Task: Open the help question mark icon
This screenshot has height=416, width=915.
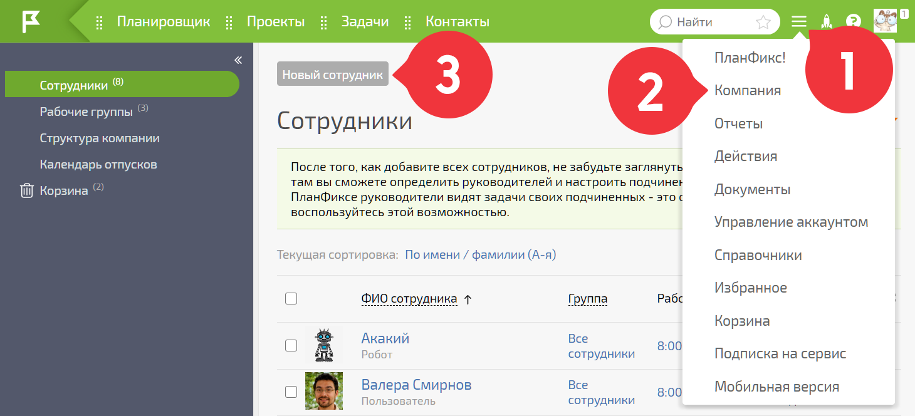Action: (854, 22)
